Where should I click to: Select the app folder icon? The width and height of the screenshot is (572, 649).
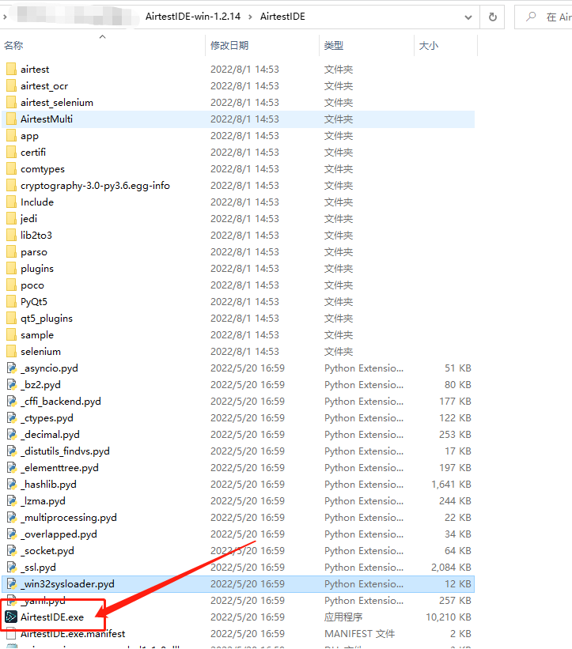tap(12, 135)
